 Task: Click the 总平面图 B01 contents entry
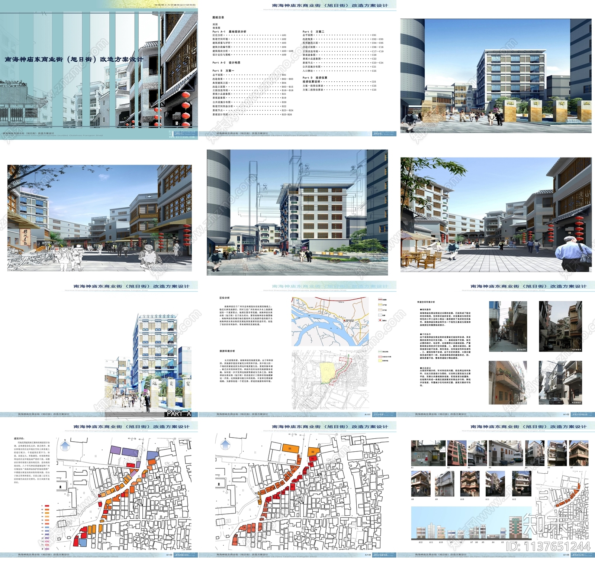point(249,75)
